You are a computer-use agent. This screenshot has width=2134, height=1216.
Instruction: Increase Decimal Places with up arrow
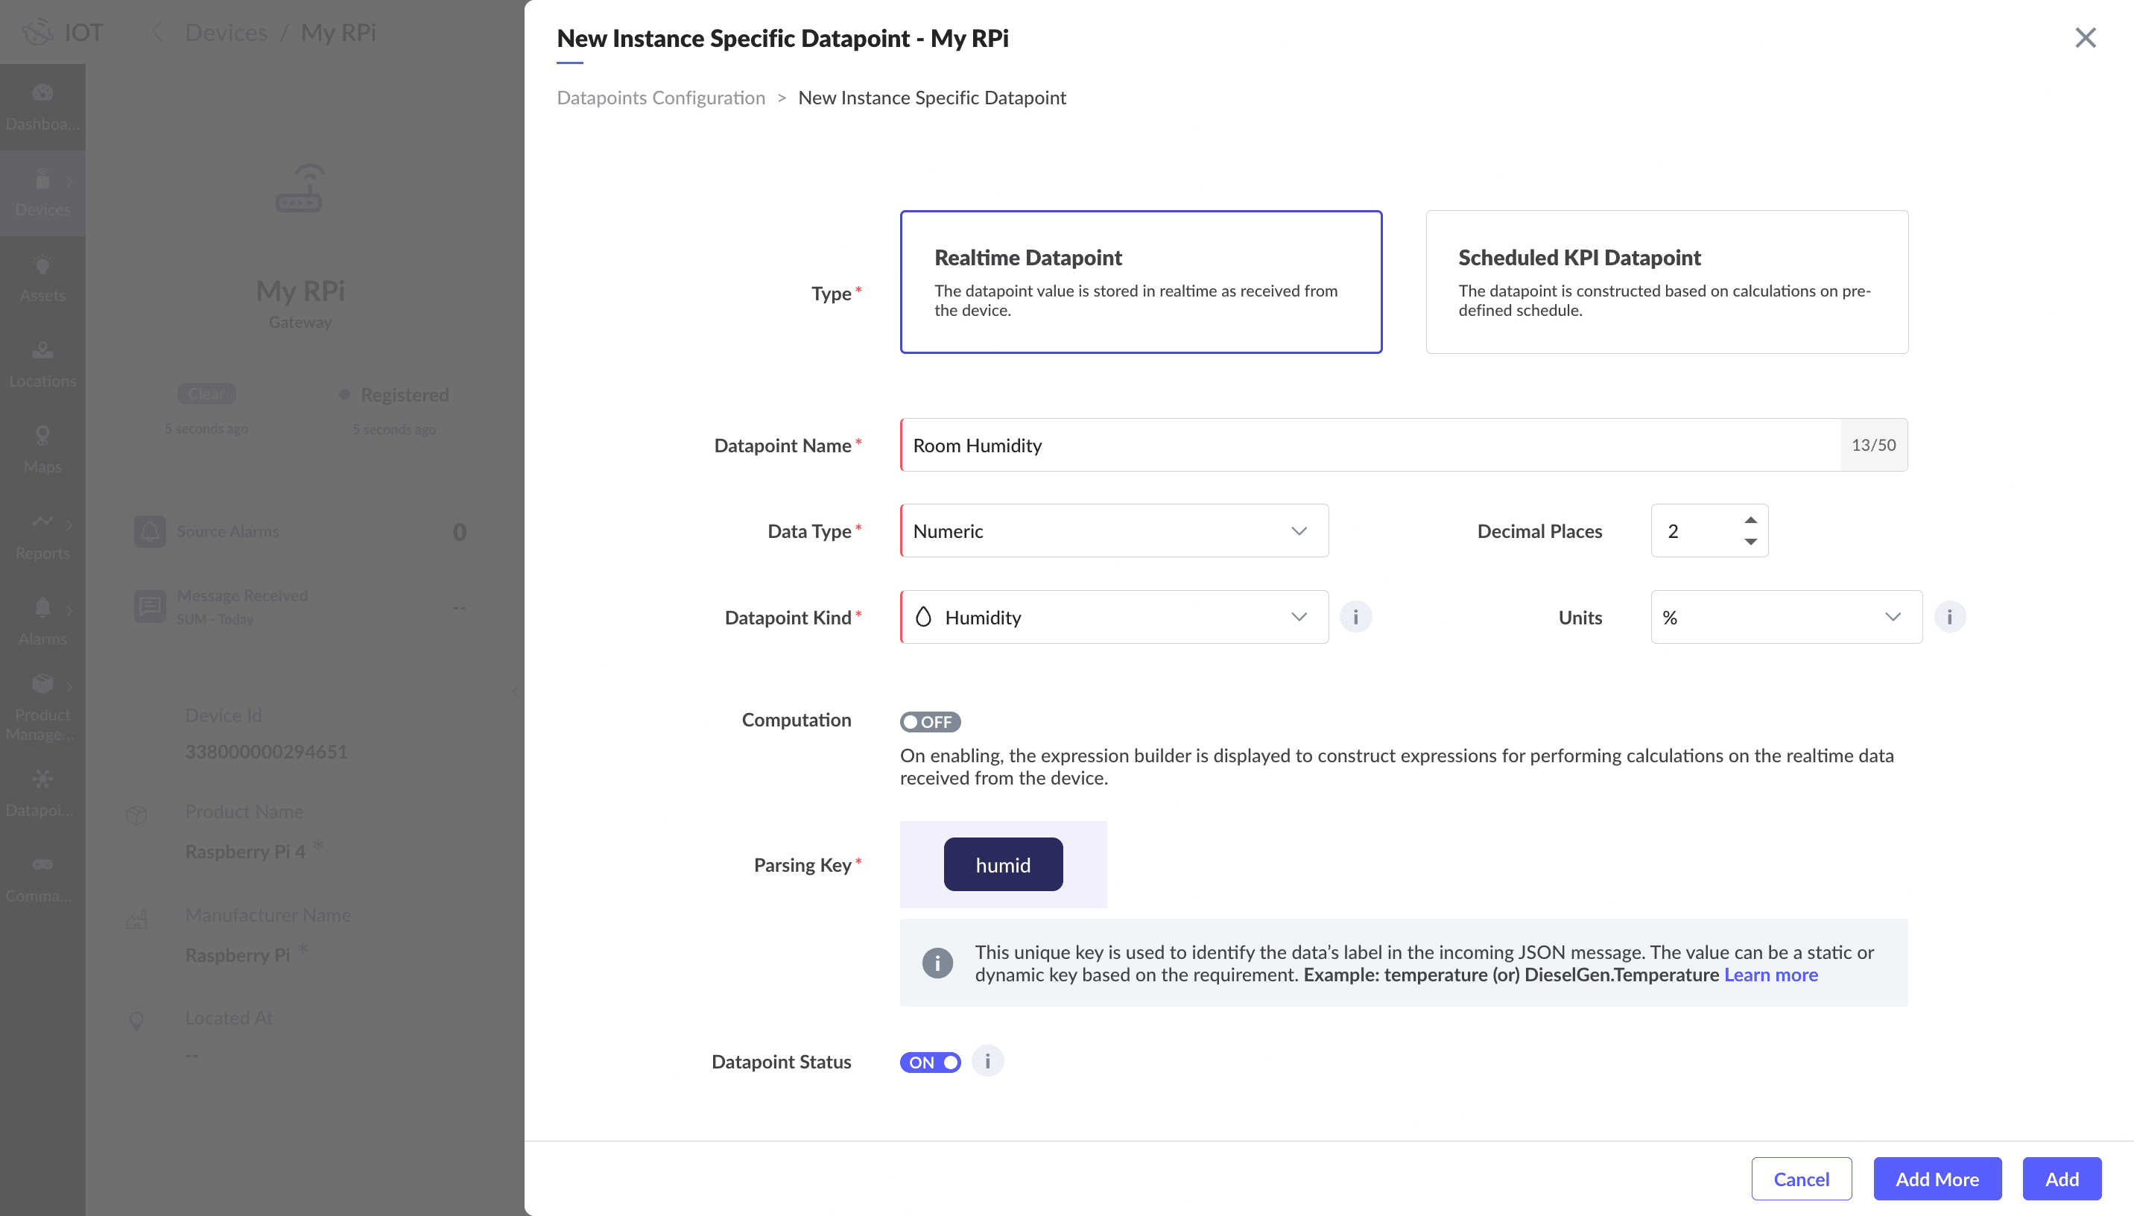(1751, 520)
